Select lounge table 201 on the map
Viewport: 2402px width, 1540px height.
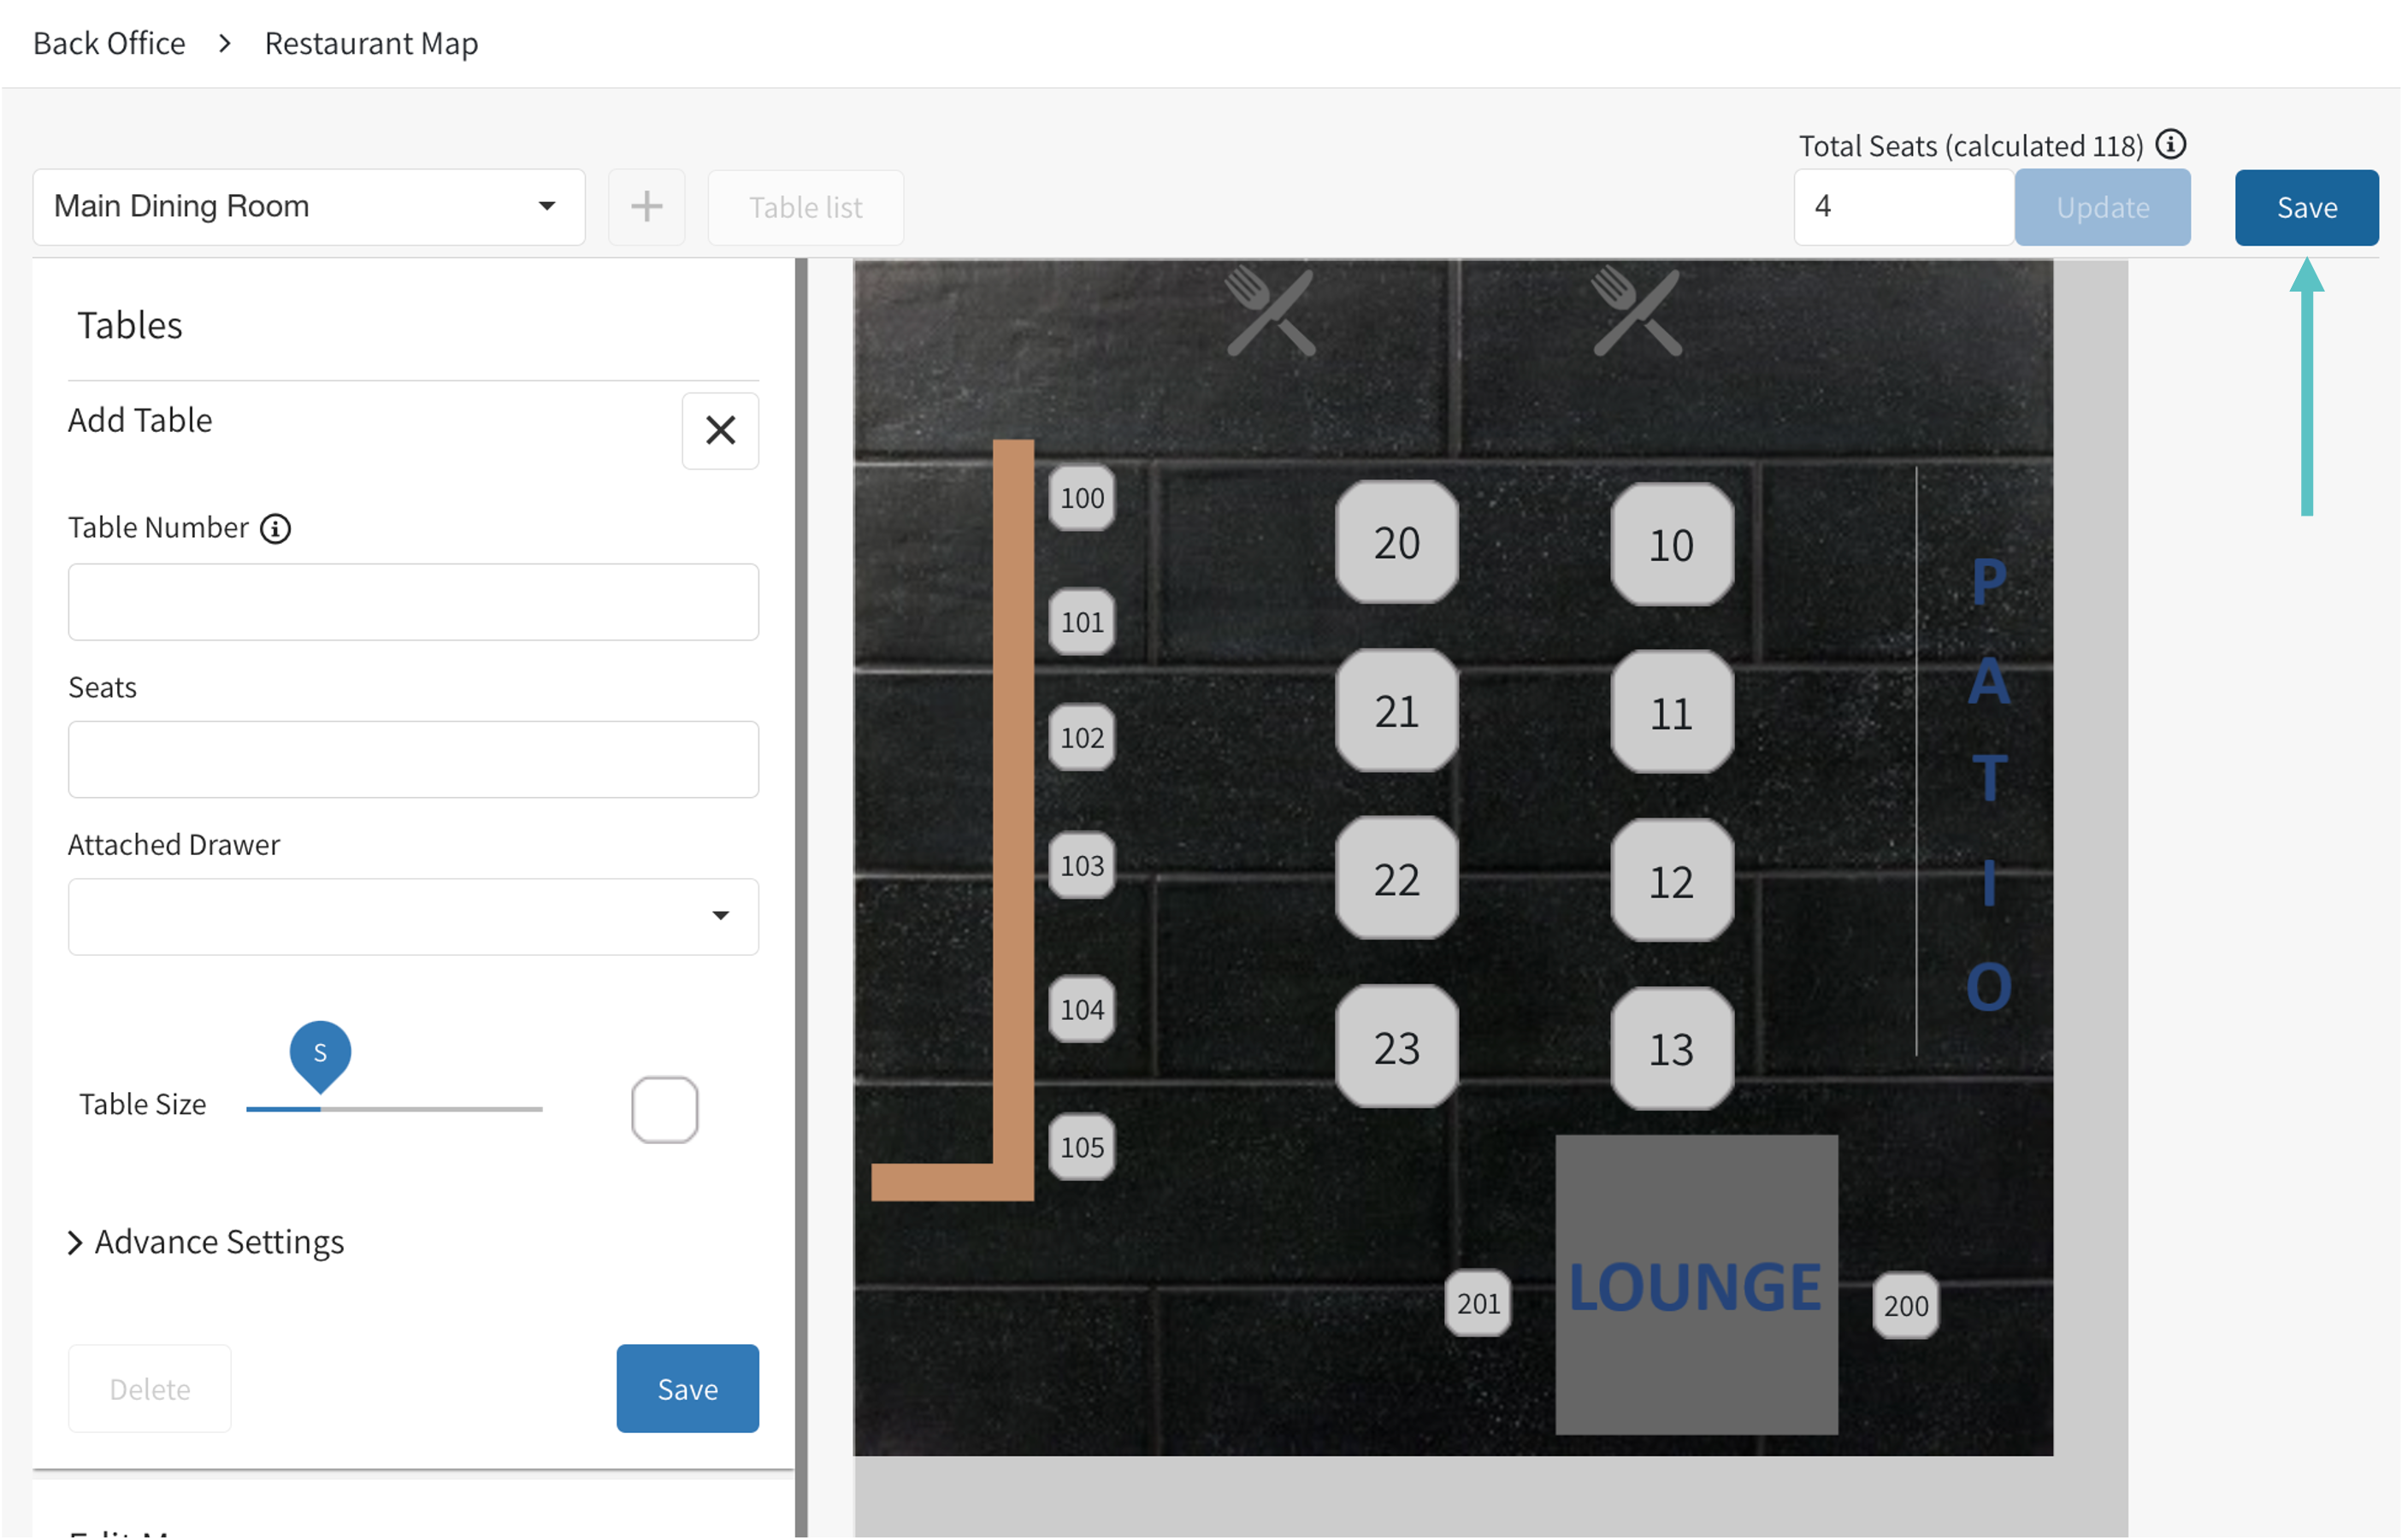[x=1478, y=1303]
